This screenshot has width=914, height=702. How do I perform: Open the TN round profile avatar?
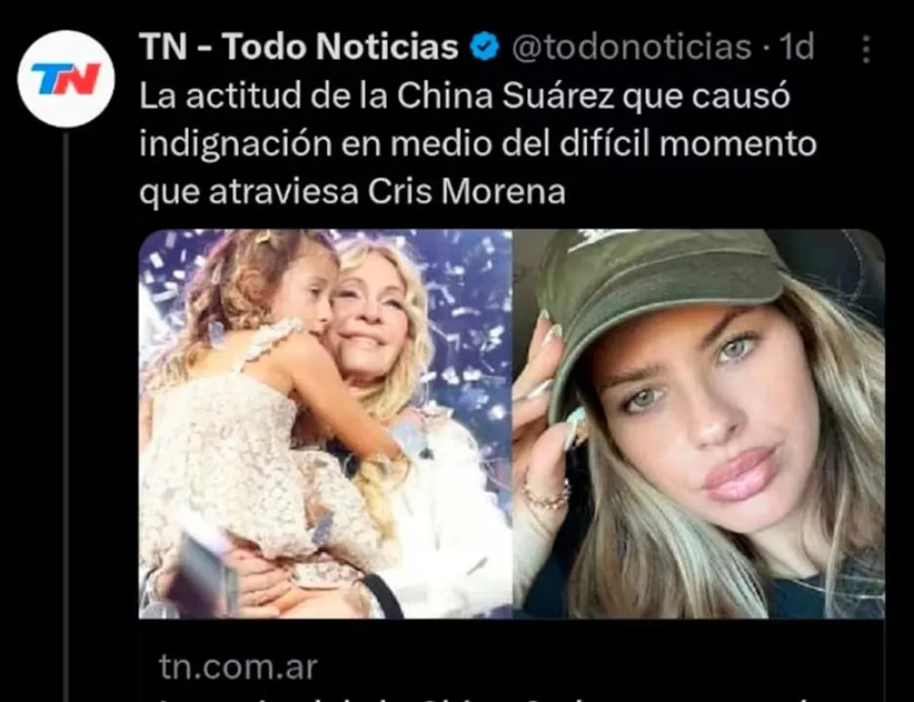click(65, 78)
